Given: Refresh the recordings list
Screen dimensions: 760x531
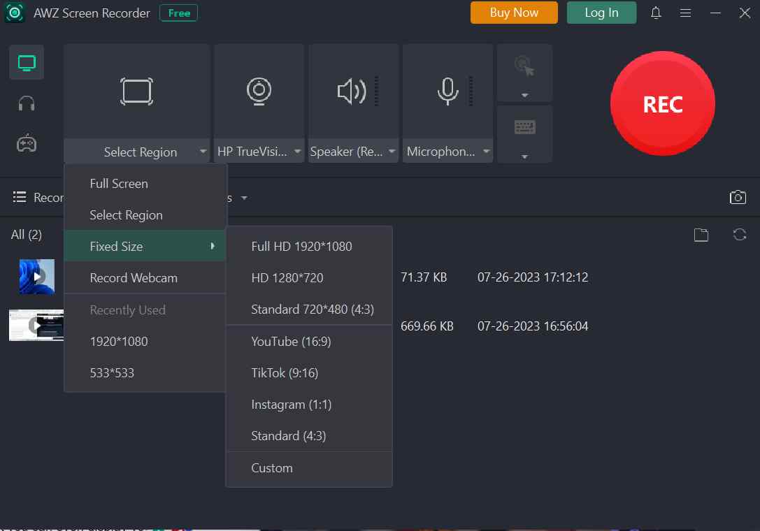Looking at the screenshot, I should coord(740,235).
